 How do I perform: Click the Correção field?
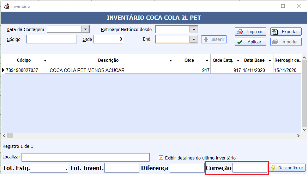250,168
